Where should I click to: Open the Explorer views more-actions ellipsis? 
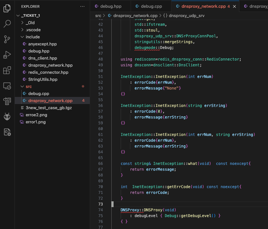[82, 6]
